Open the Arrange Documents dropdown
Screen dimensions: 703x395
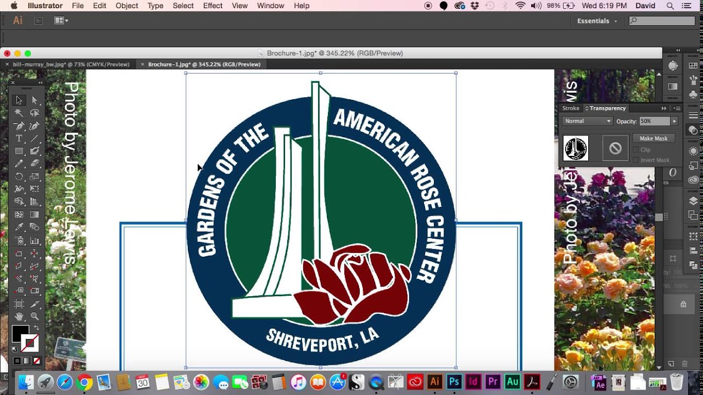point(62,21)
